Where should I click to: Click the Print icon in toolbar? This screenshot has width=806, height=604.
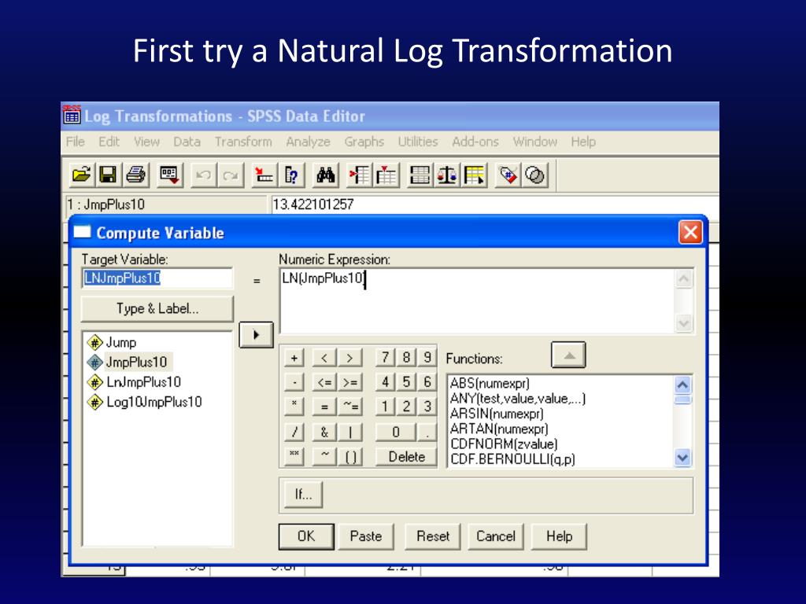pyautogui.click(x=135, y=175)
